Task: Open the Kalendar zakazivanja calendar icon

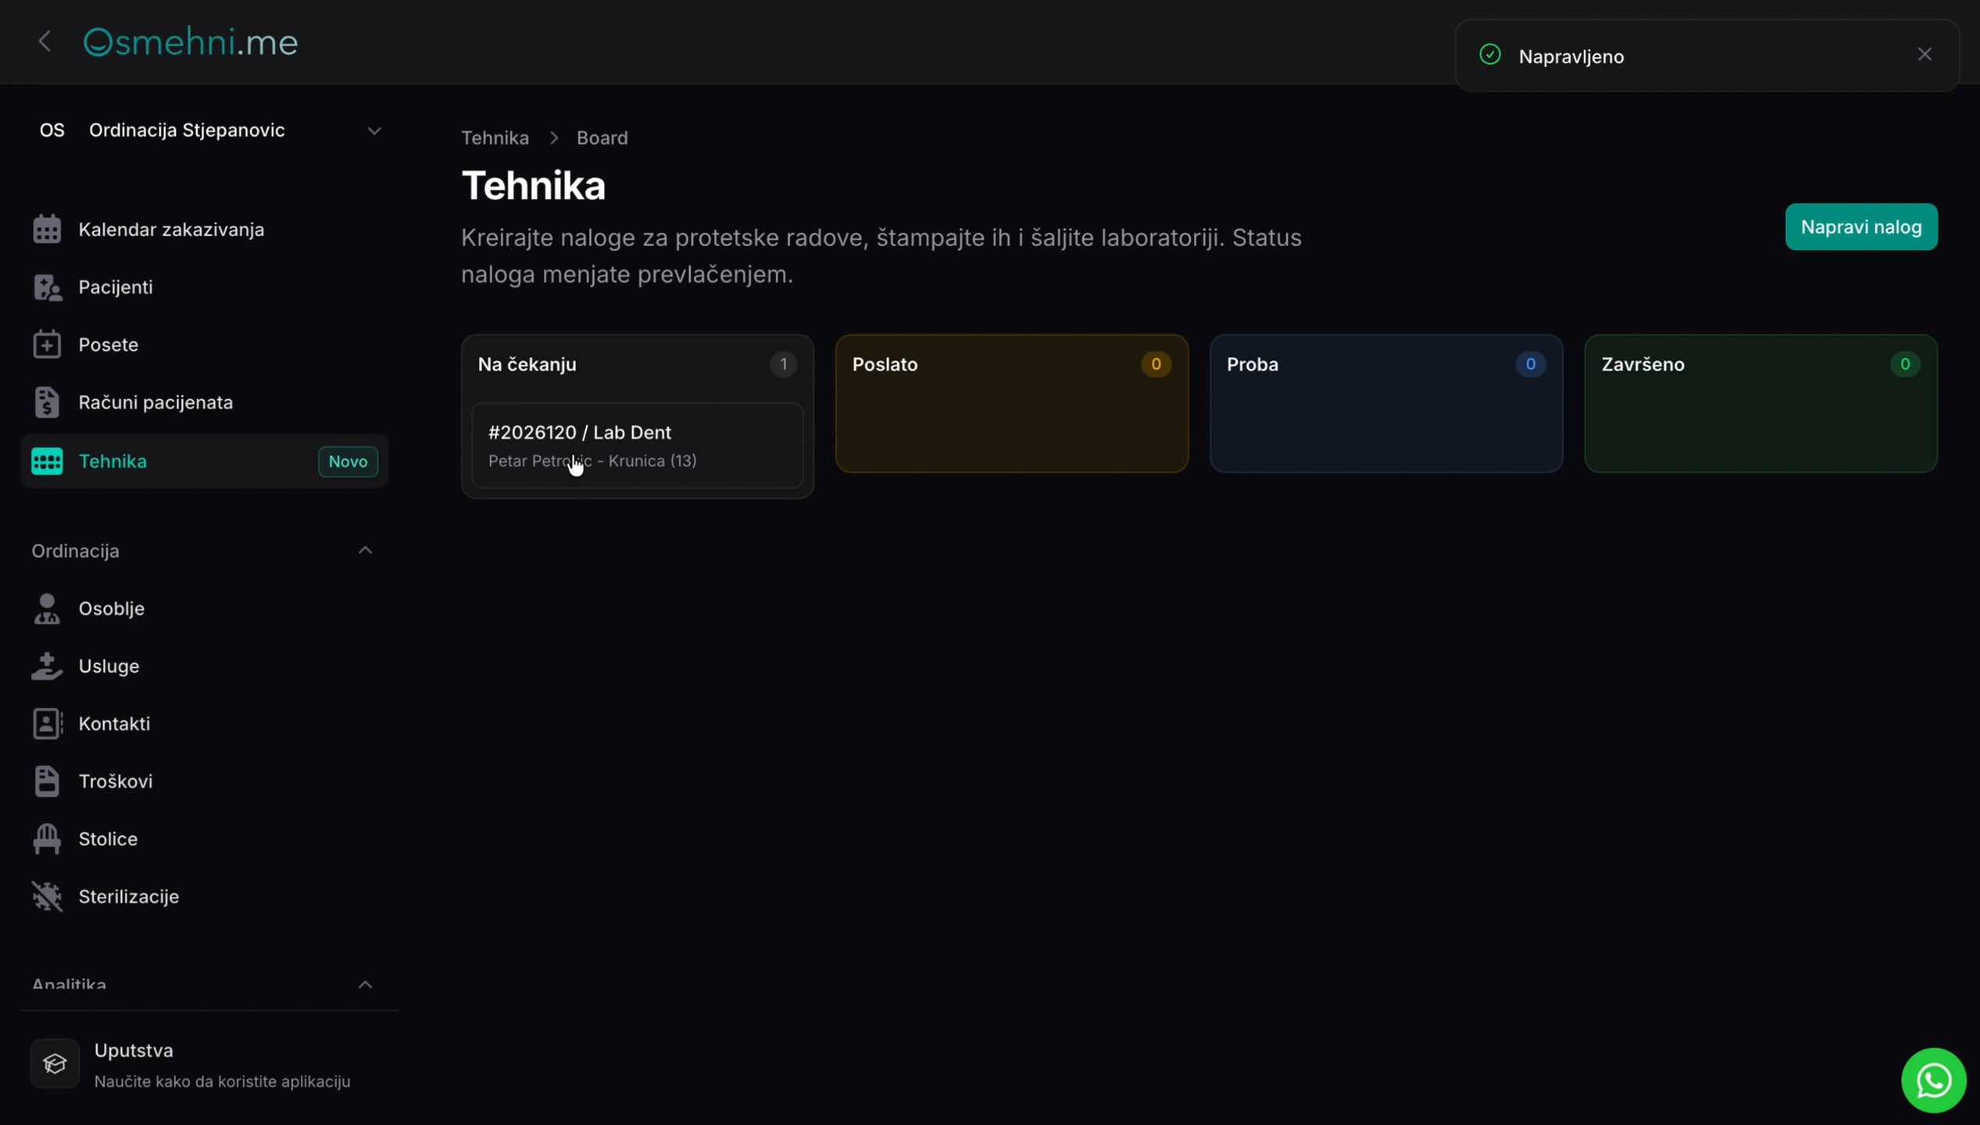Action: [47, 229]
